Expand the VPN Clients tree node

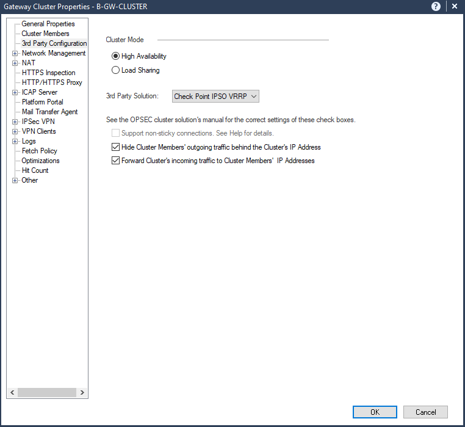click(15, 131)
